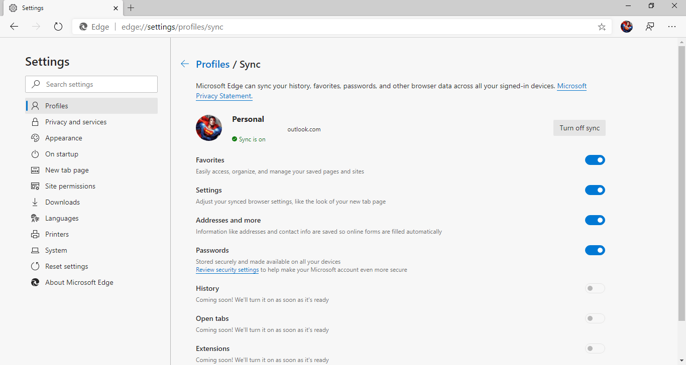The image size is (686, 365).
Task: Click the Profiles breadcrumb link
Action: point(213,64)
